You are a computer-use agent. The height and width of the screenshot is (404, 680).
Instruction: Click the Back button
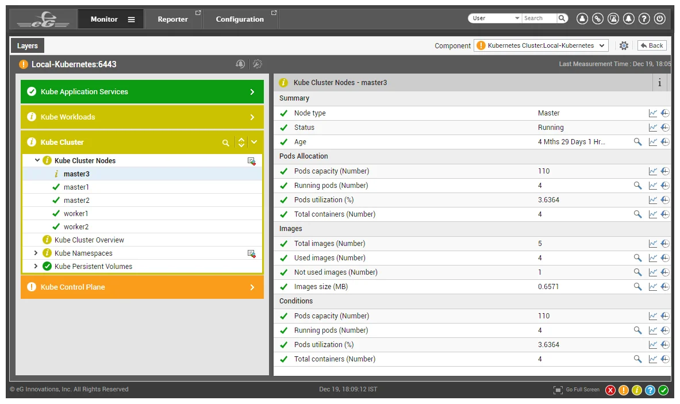(652, 45)
